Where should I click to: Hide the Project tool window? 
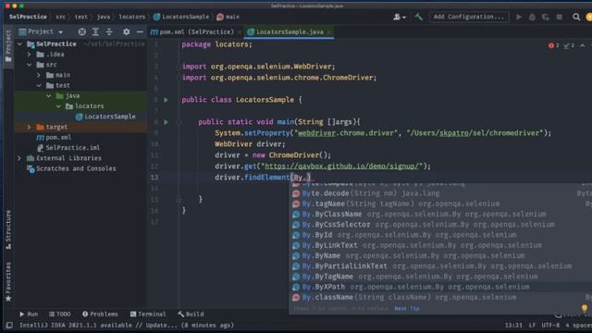tap(140, 32)
